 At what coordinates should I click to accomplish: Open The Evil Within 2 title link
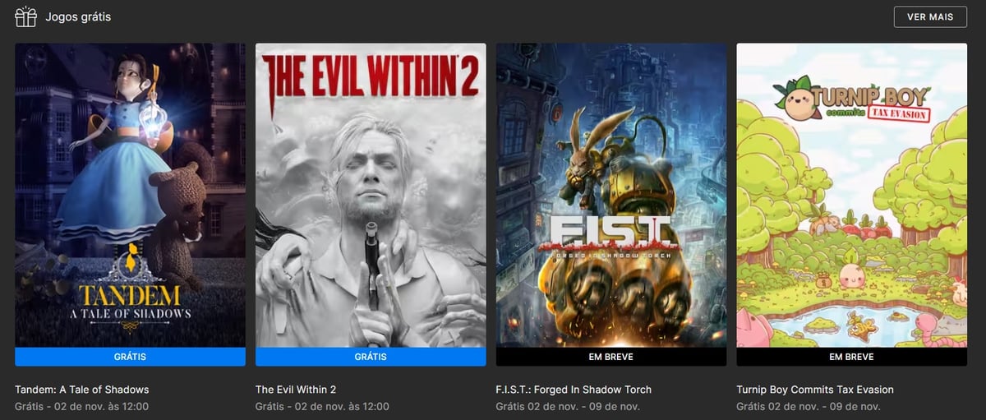tap(296, 390)
